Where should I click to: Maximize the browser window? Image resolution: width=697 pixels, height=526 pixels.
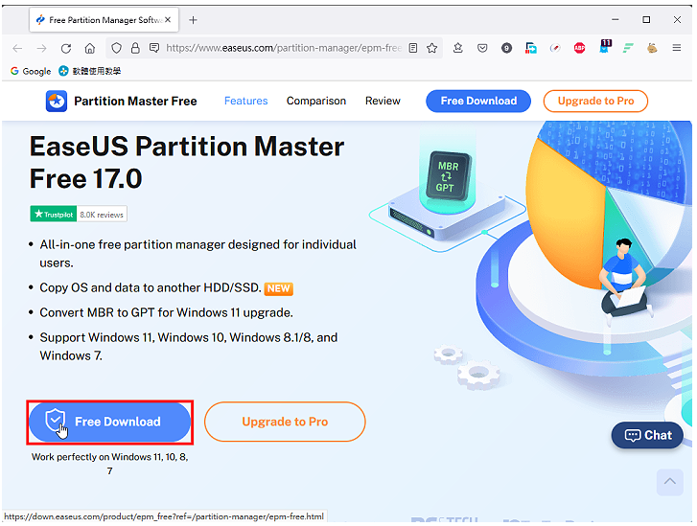(x=646, y=20)
